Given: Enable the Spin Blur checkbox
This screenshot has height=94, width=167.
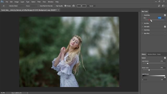Looking at the screenshot, I should [165, 33].
